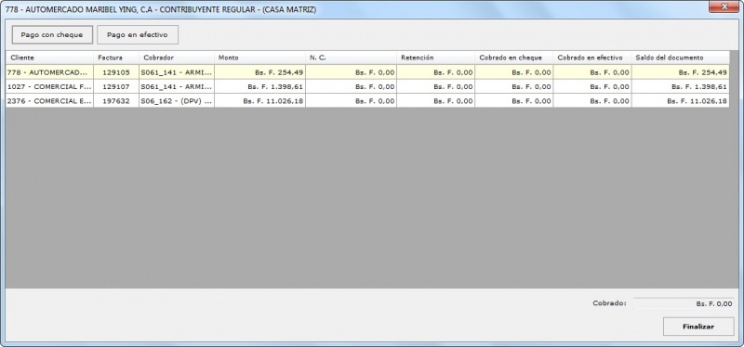This screenshot has width=744, height=347.
Task: Select the 1027 - COMERCIAL F... row
Action: pyautogui.click(x=367, y=86)
